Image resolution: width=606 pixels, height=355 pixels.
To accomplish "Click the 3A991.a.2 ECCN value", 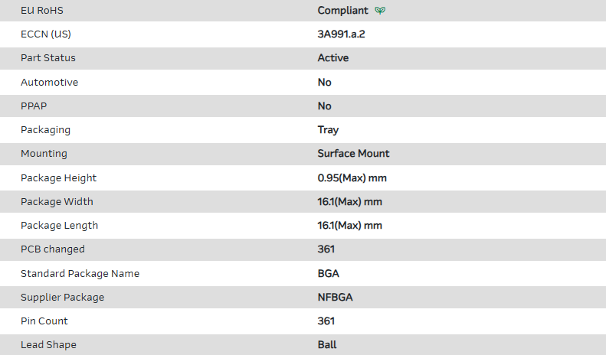I will (x=346, y=34).
